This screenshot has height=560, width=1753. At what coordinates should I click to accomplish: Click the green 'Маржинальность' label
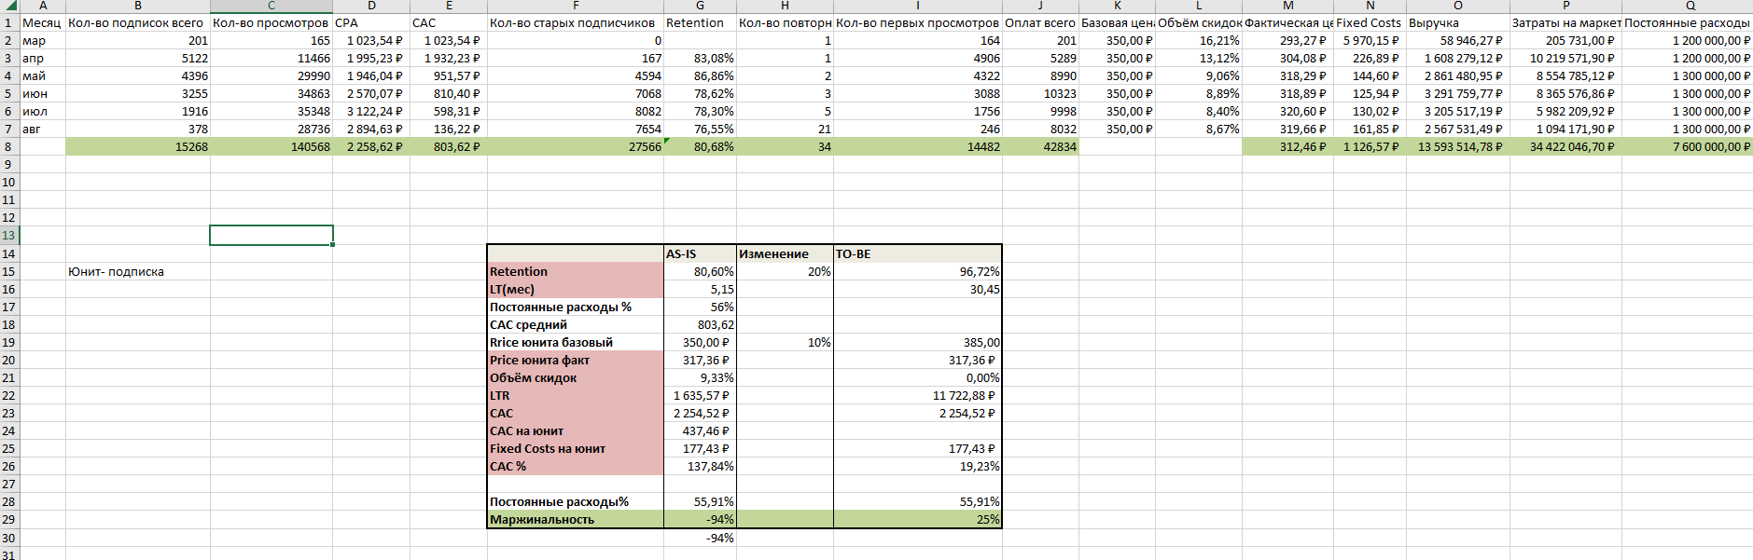pyautogui.click(x=576, y=519)
